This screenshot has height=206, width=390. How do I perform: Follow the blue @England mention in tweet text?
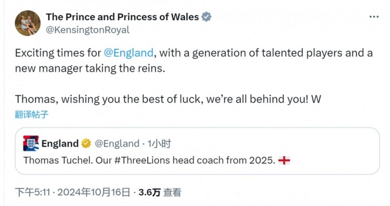tap(128, 53)
